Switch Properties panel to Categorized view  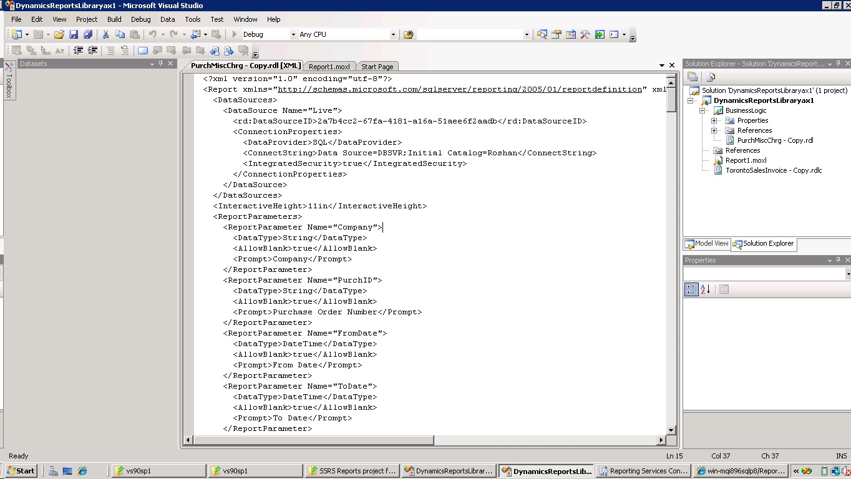point(691,289)
